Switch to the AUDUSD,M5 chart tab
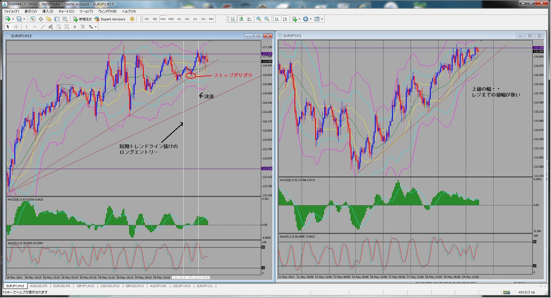Screen dimensions: 551x298 click(39, 286)
